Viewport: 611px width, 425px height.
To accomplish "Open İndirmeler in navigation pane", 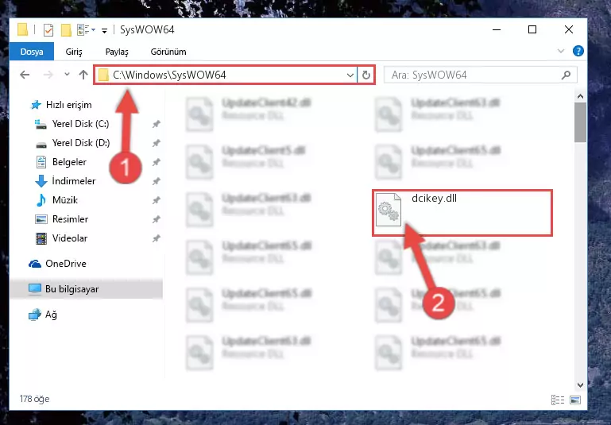I will pyautogui.click(x=65, y=181).
